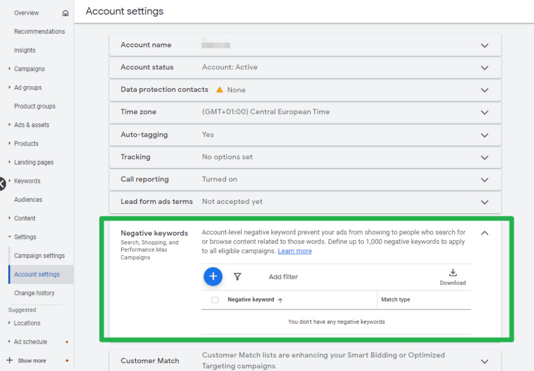Viewport: 534px width, 371px height.
Task: Click the plus icon beside Show more
Action: click(x=9, y=360)
